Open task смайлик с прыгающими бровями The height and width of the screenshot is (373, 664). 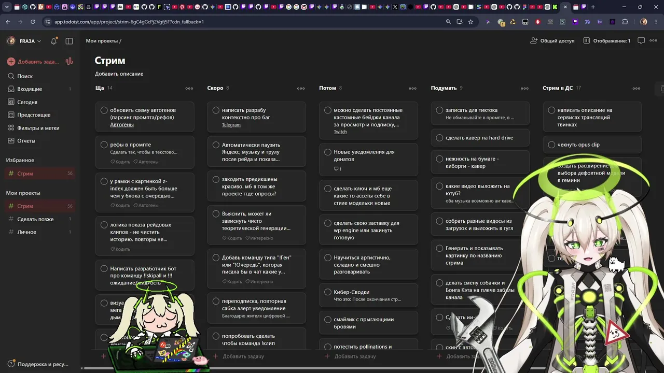coord(368,323)
